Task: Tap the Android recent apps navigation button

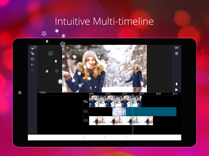Action: [x=84, y=138]
